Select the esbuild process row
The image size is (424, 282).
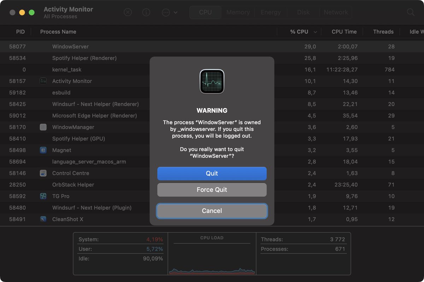tap(212, 93)
